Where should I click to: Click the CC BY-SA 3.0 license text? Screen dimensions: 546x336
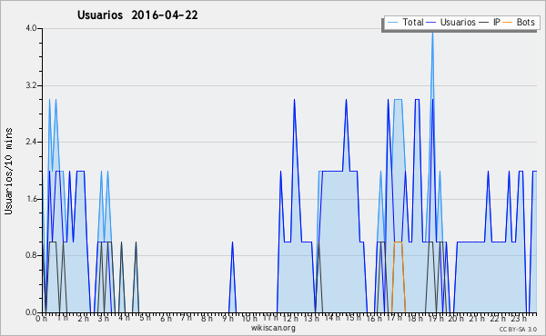[x=518, y=329]
